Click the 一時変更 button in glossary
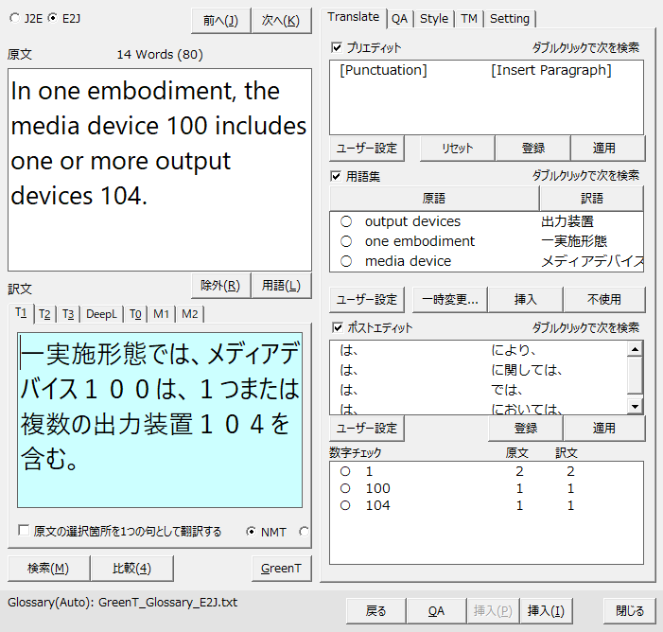Image resolution: width=663 pixels, height=632 pixels. (449, 300)
